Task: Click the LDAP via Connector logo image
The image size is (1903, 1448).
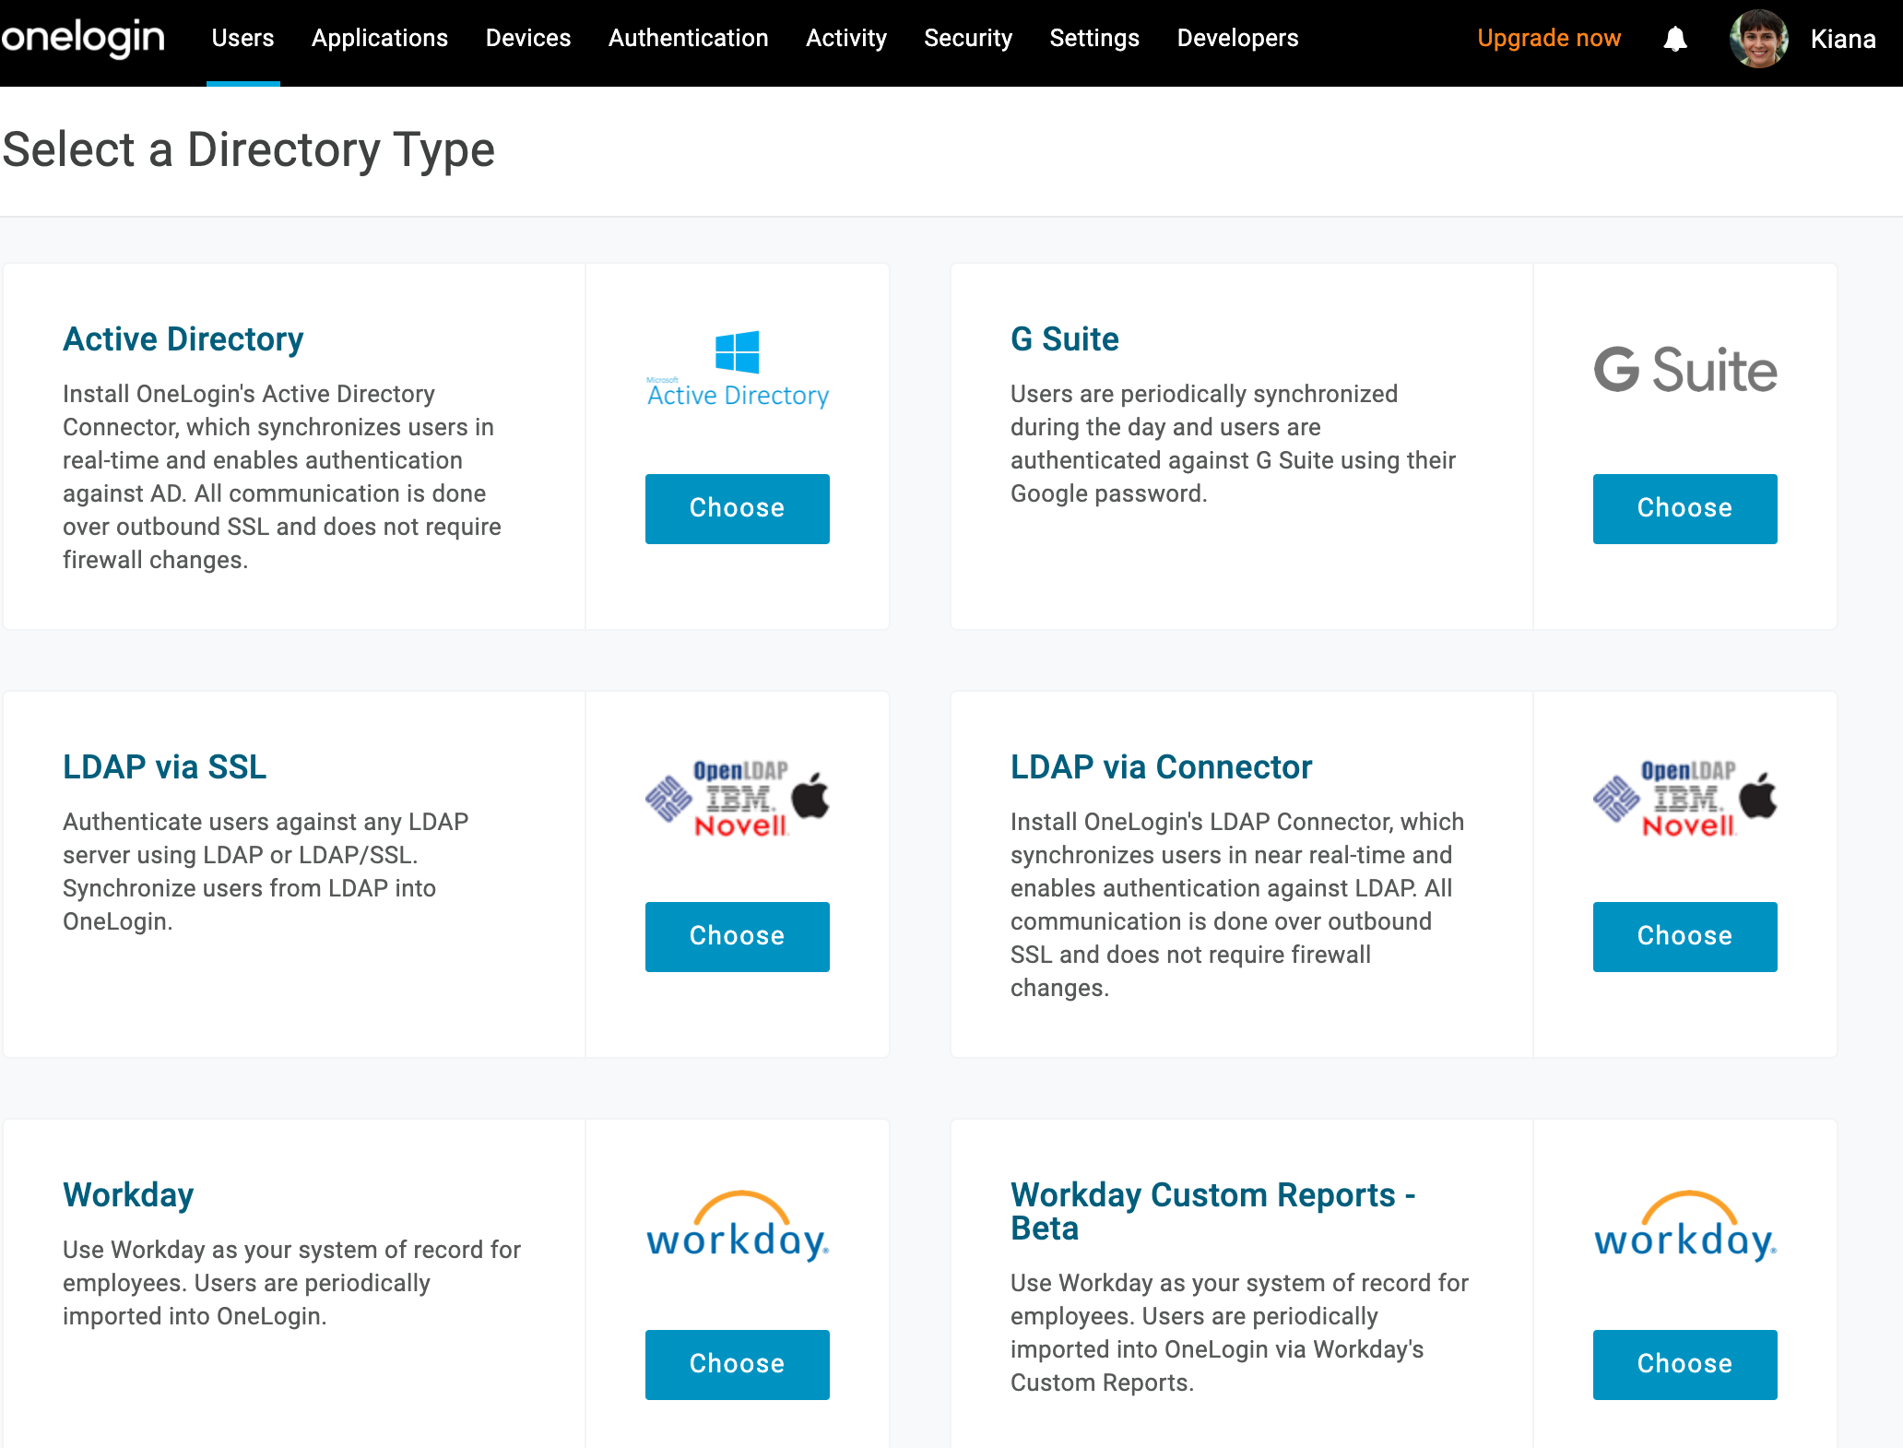Action: pos(1685,798)
